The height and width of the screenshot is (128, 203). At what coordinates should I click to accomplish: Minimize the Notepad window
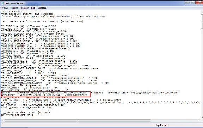[x=188, y=2]
